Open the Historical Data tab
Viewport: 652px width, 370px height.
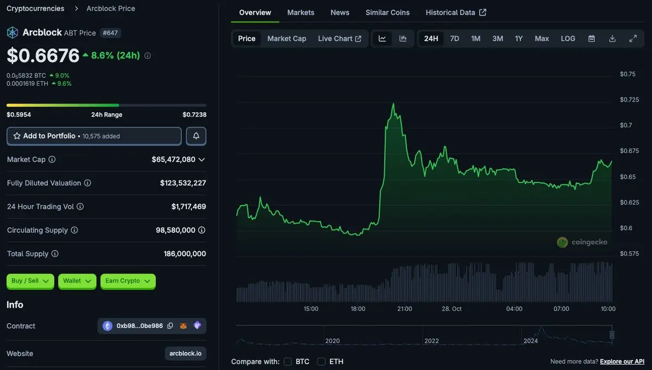coord(456,12)
